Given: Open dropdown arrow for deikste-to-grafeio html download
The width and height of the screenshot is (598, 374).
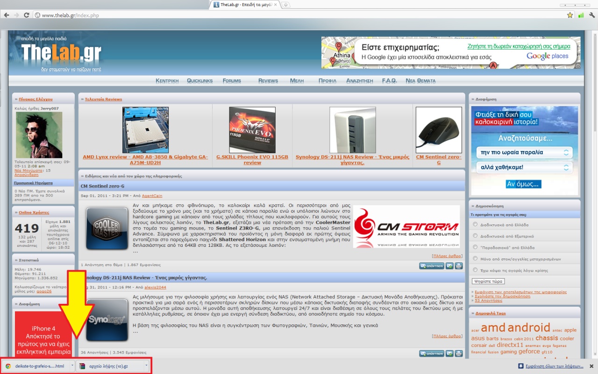Looking at the screenshot, I should (72, 366).
